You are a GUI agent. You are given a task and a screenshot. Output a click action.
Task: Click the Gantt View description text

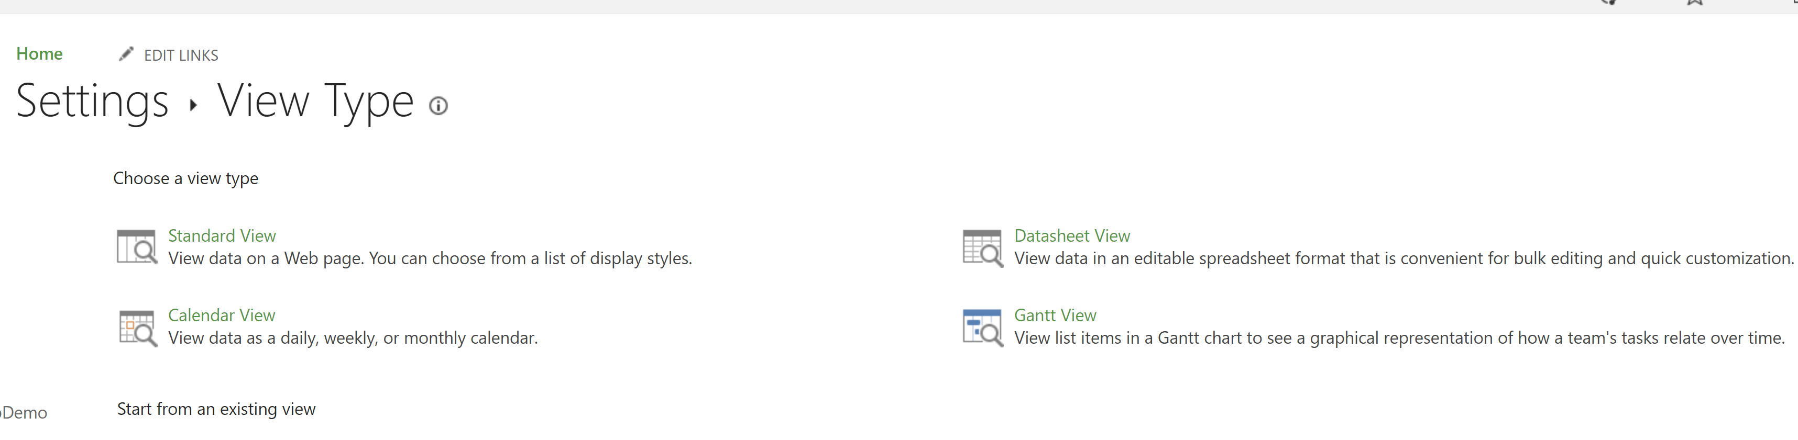pos(1399,338)
